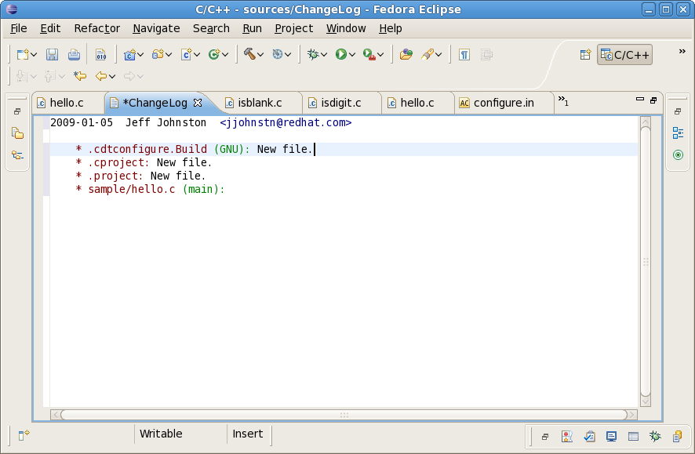This screenshot has height=454, width=695.
Task: Click the green Run icon
Action: [341, 54]
